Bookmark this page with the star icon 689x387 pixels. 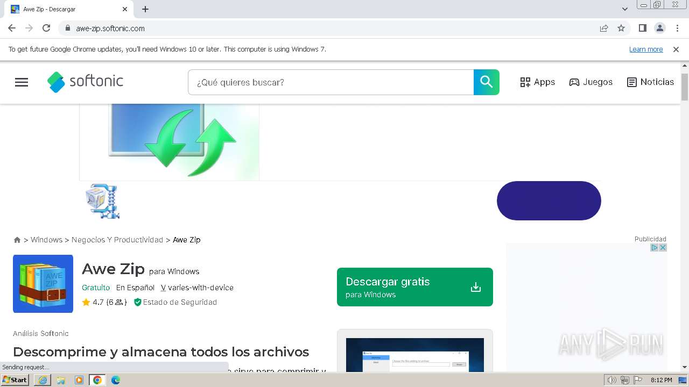621,28
